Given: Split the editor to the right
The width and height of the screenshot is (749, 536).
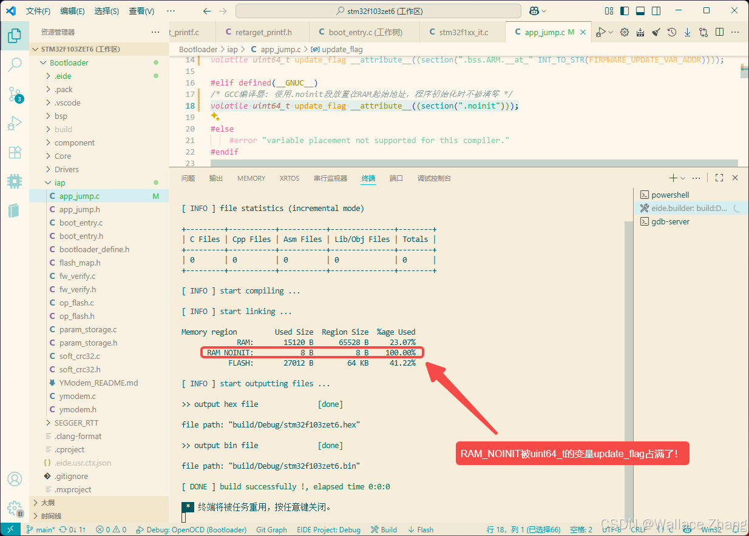Looking at the screenshot, I should tap(719, 32).
